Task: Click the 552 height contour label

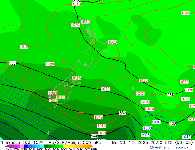Action: coord(123,113)
